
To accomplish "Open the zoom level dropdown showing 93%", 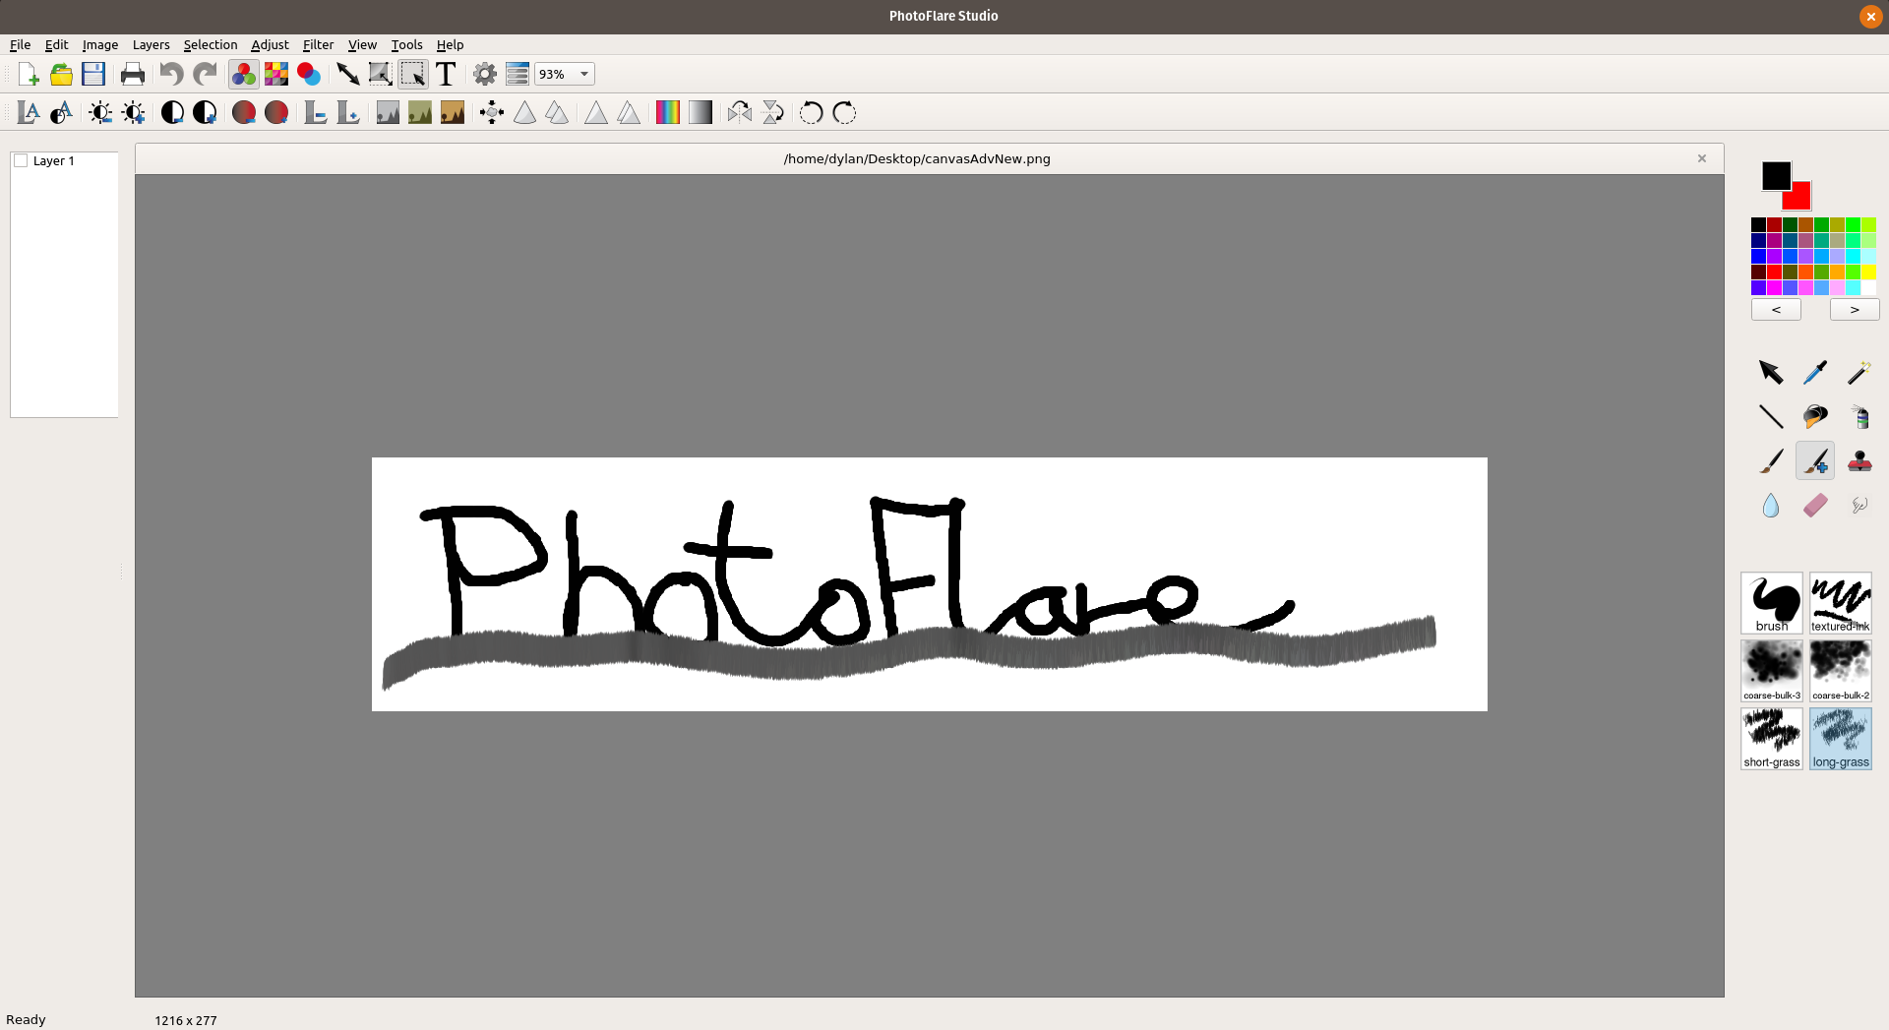I will click(x=565, y=74).
